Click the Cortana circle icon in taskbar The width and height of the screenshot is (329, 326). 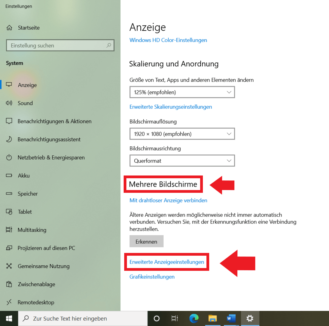tap(157, 319)
